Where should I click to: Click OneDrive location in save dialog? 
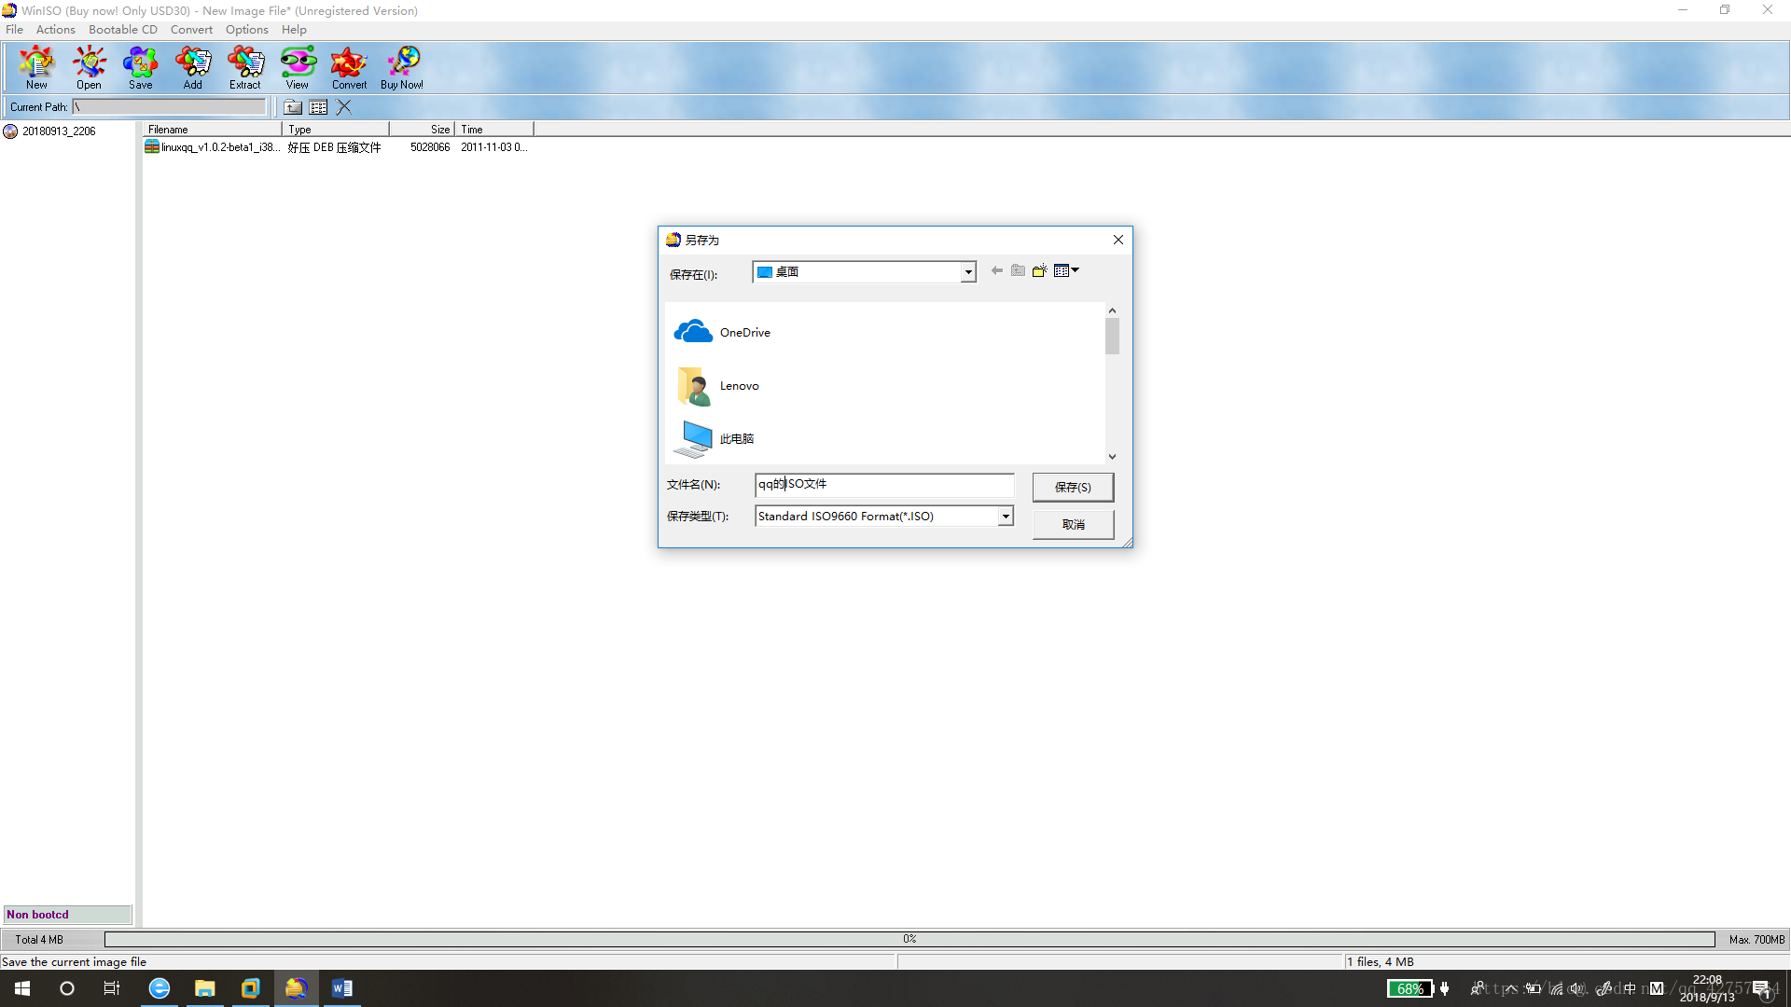(x=744, y=332)
